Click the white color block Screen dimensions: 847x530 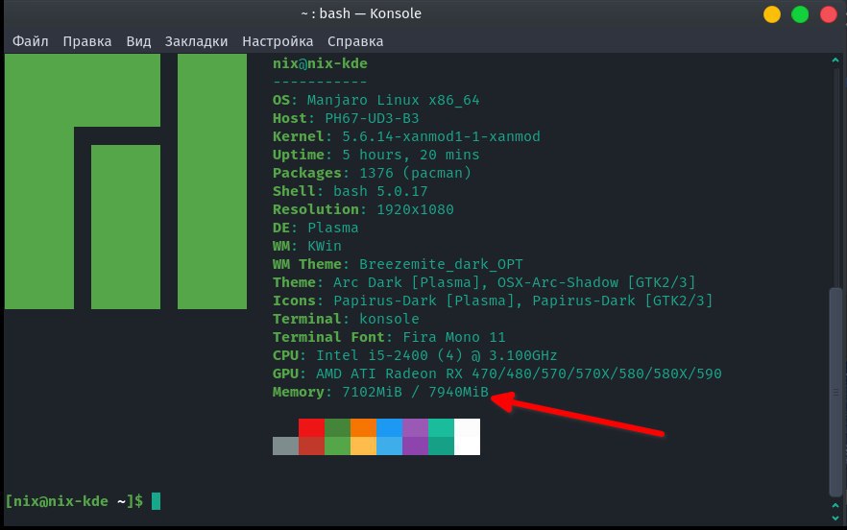pyautogui.click(x=468, y=437)
